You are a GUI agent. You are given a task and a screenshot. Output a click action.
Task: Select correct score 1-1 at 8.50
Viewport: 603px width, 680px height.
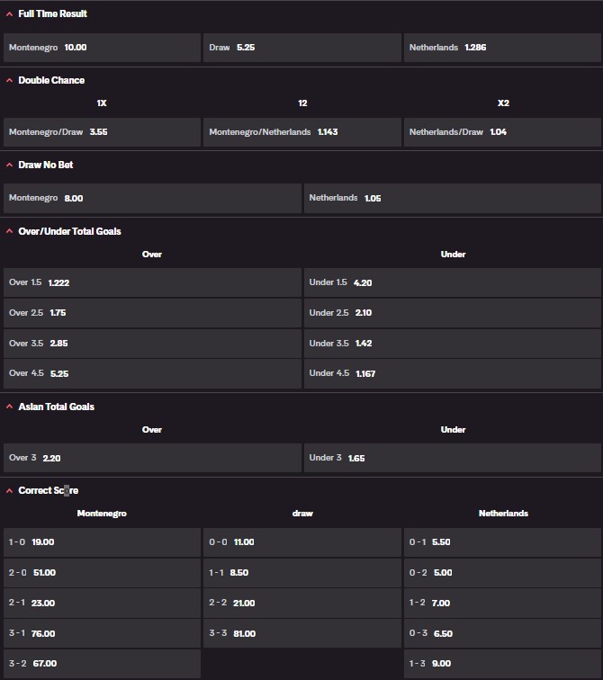[x=301, y=573]
